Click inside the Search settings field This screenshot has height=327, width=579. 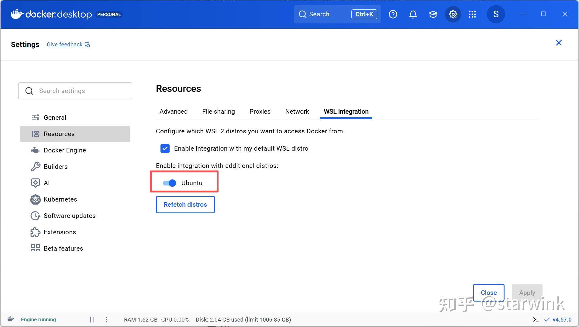[x=75, y=91]
